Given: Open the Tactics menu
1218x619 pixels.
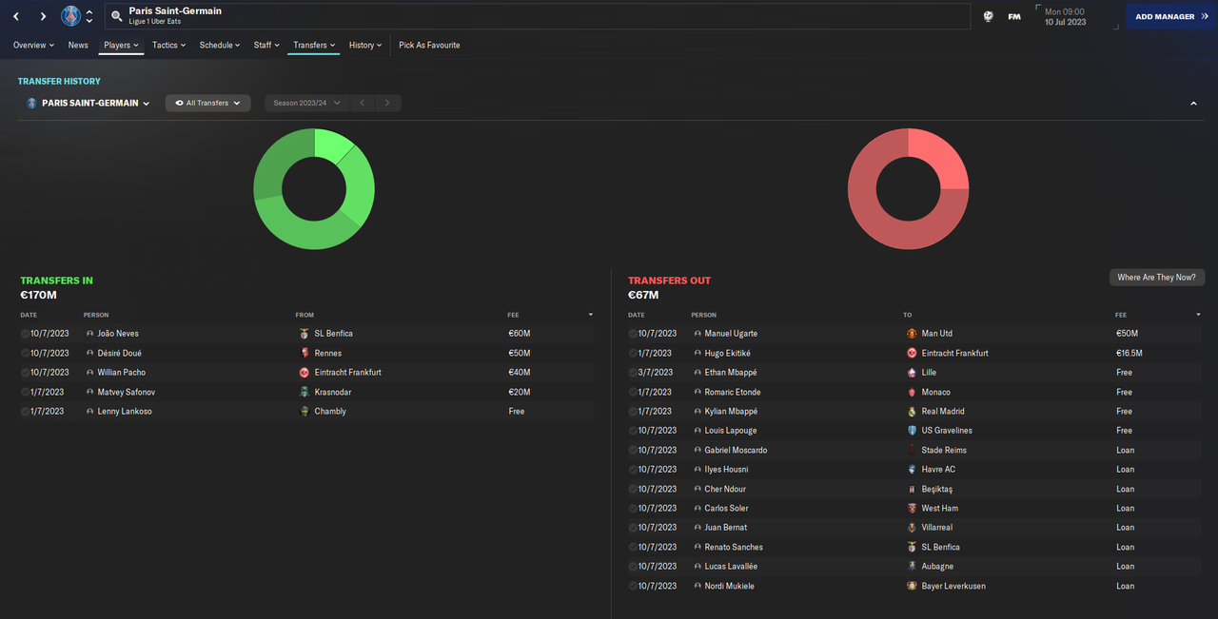Looking at the screenshot, I should [168, 45].
